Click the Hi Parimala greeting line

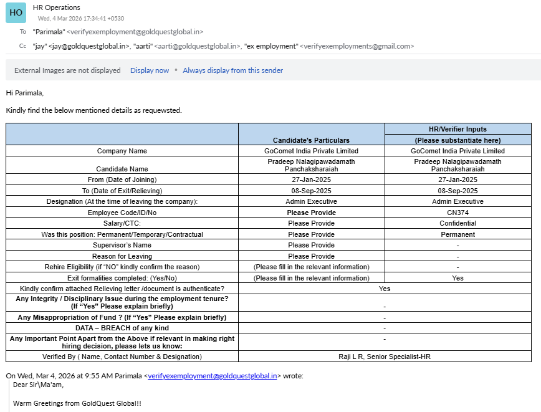tap(25, 93)
